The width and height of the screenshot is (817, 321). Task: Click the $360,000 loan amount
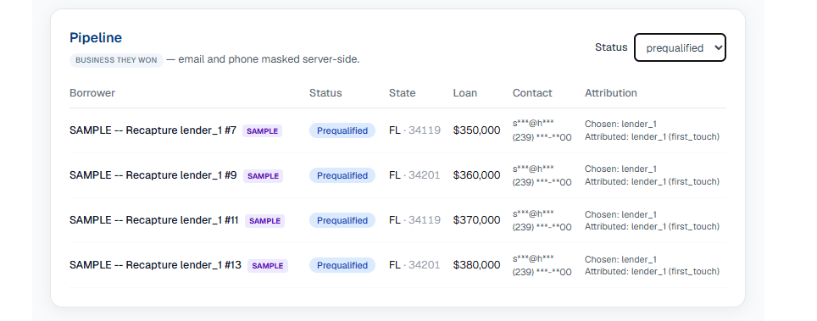point(477,175)
